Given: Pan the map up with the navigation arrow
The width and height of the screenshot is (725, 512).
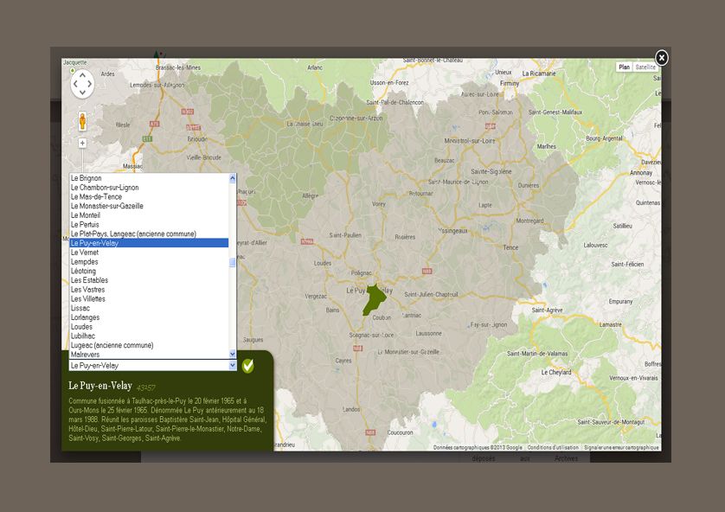Looking at the screenshot, I should click(82, 74).
